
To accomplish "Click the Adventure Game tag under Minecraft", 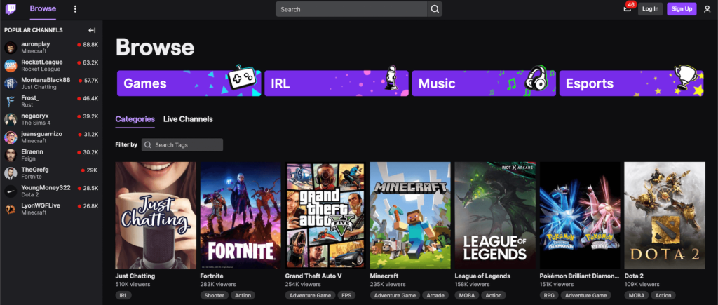I will (395, 295).
